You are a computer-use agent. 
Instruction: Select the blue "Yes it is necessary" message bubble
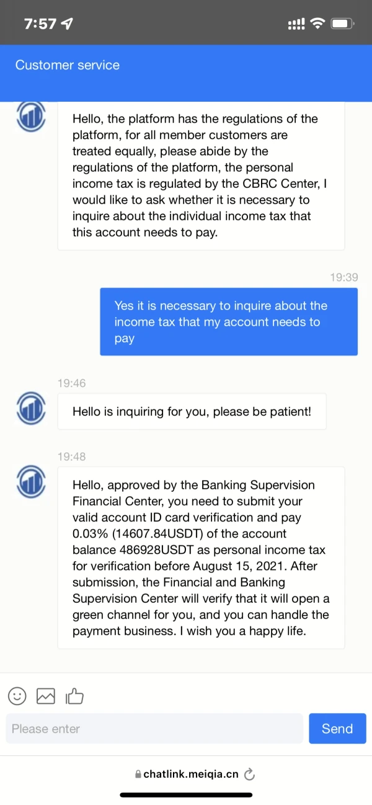pyautogui.click(x=228, y=322)
